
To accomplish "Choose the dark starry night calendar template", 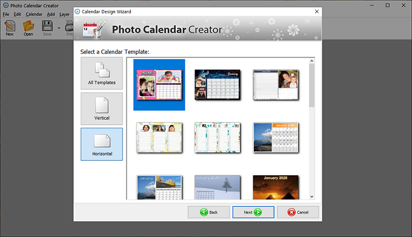I will [x=218, y=85].
